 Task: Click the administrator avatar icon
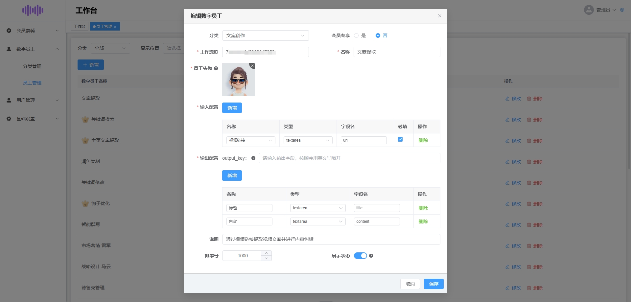click(x=589, y=10)
